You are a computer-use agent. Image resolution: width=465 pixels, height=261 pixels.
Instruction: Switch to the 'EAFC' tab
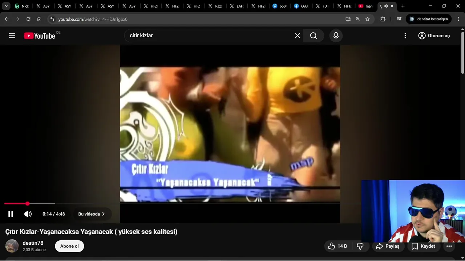click(x=237, y=6)
